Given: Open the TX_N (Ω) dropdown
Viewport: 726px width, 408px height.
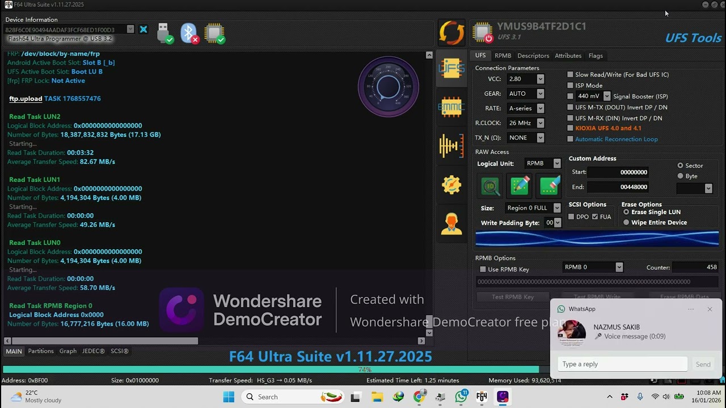Looking at the screenshot, I should 540,138.
